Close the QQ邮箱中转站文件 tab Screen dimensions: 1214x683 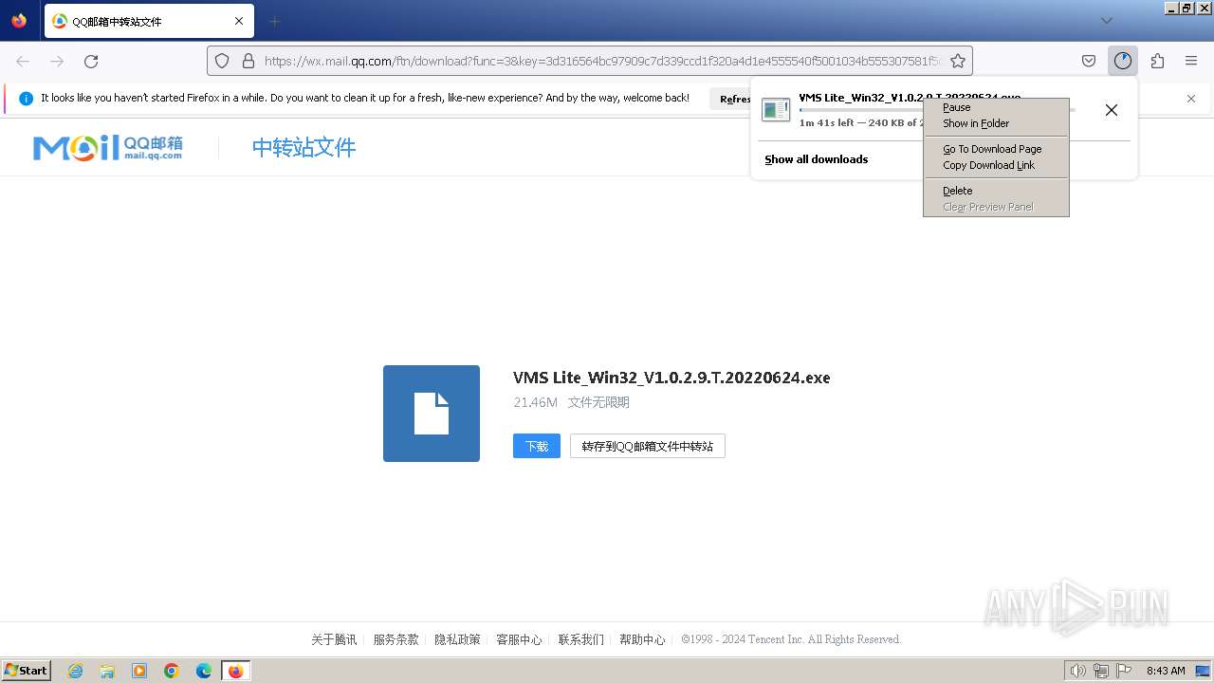(239, 21)
